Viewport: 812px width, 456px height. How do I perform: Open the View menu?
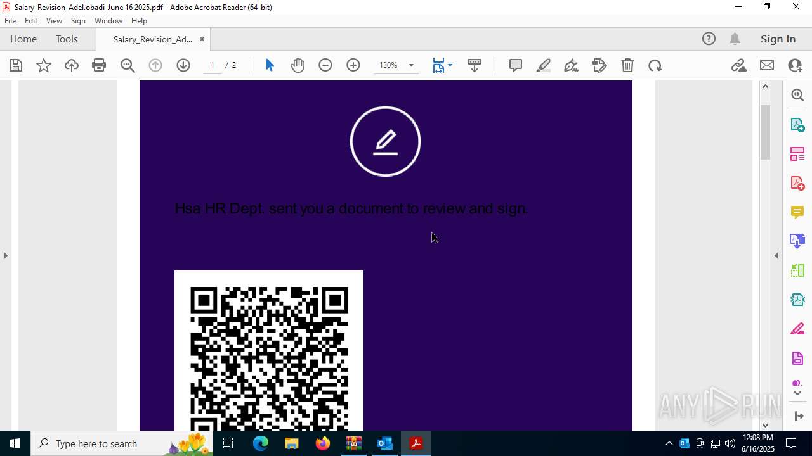[x=55, y=21]
